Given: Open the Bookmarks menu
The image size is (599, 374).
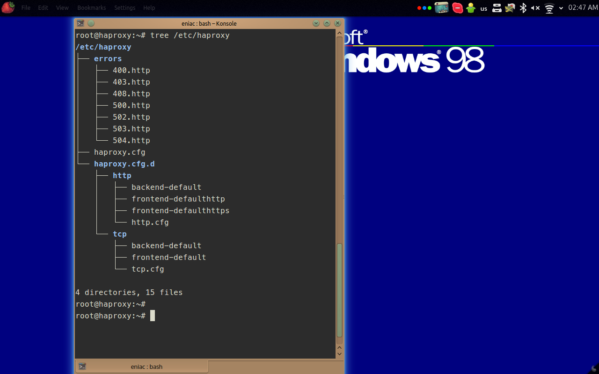Looking at the screenshot, I should point(91,8).
